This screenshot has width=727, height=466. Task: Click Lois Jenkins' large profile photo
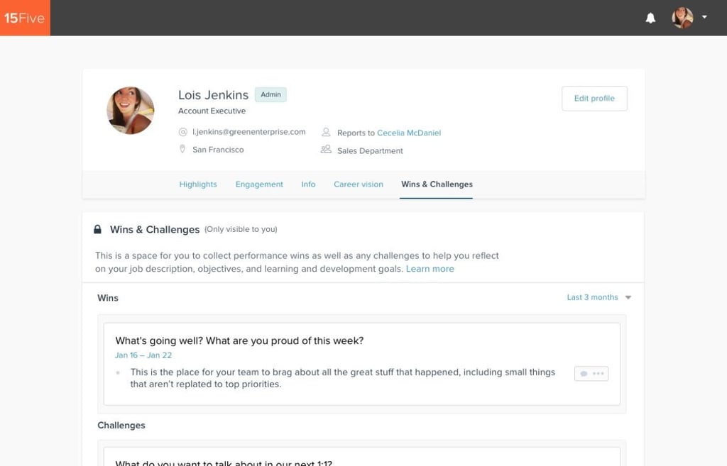(131, 111)
